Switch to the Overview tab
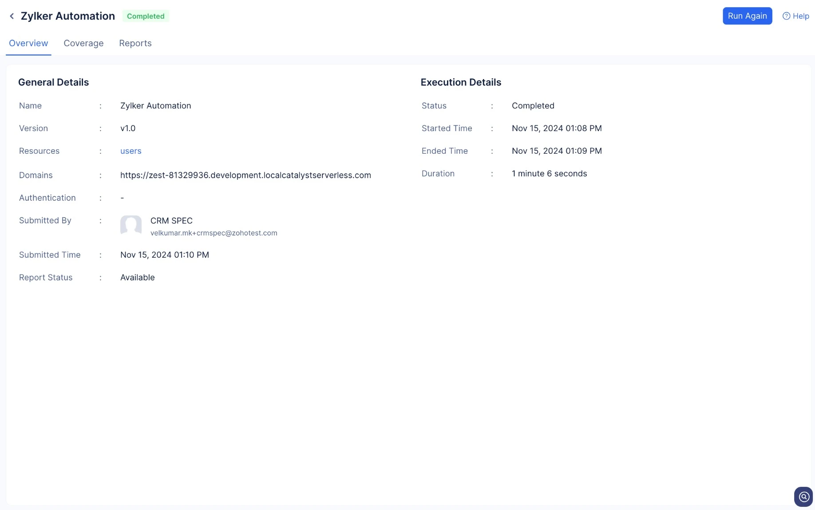The height and width of the screenshot is (510, 815). pos(28,43)
